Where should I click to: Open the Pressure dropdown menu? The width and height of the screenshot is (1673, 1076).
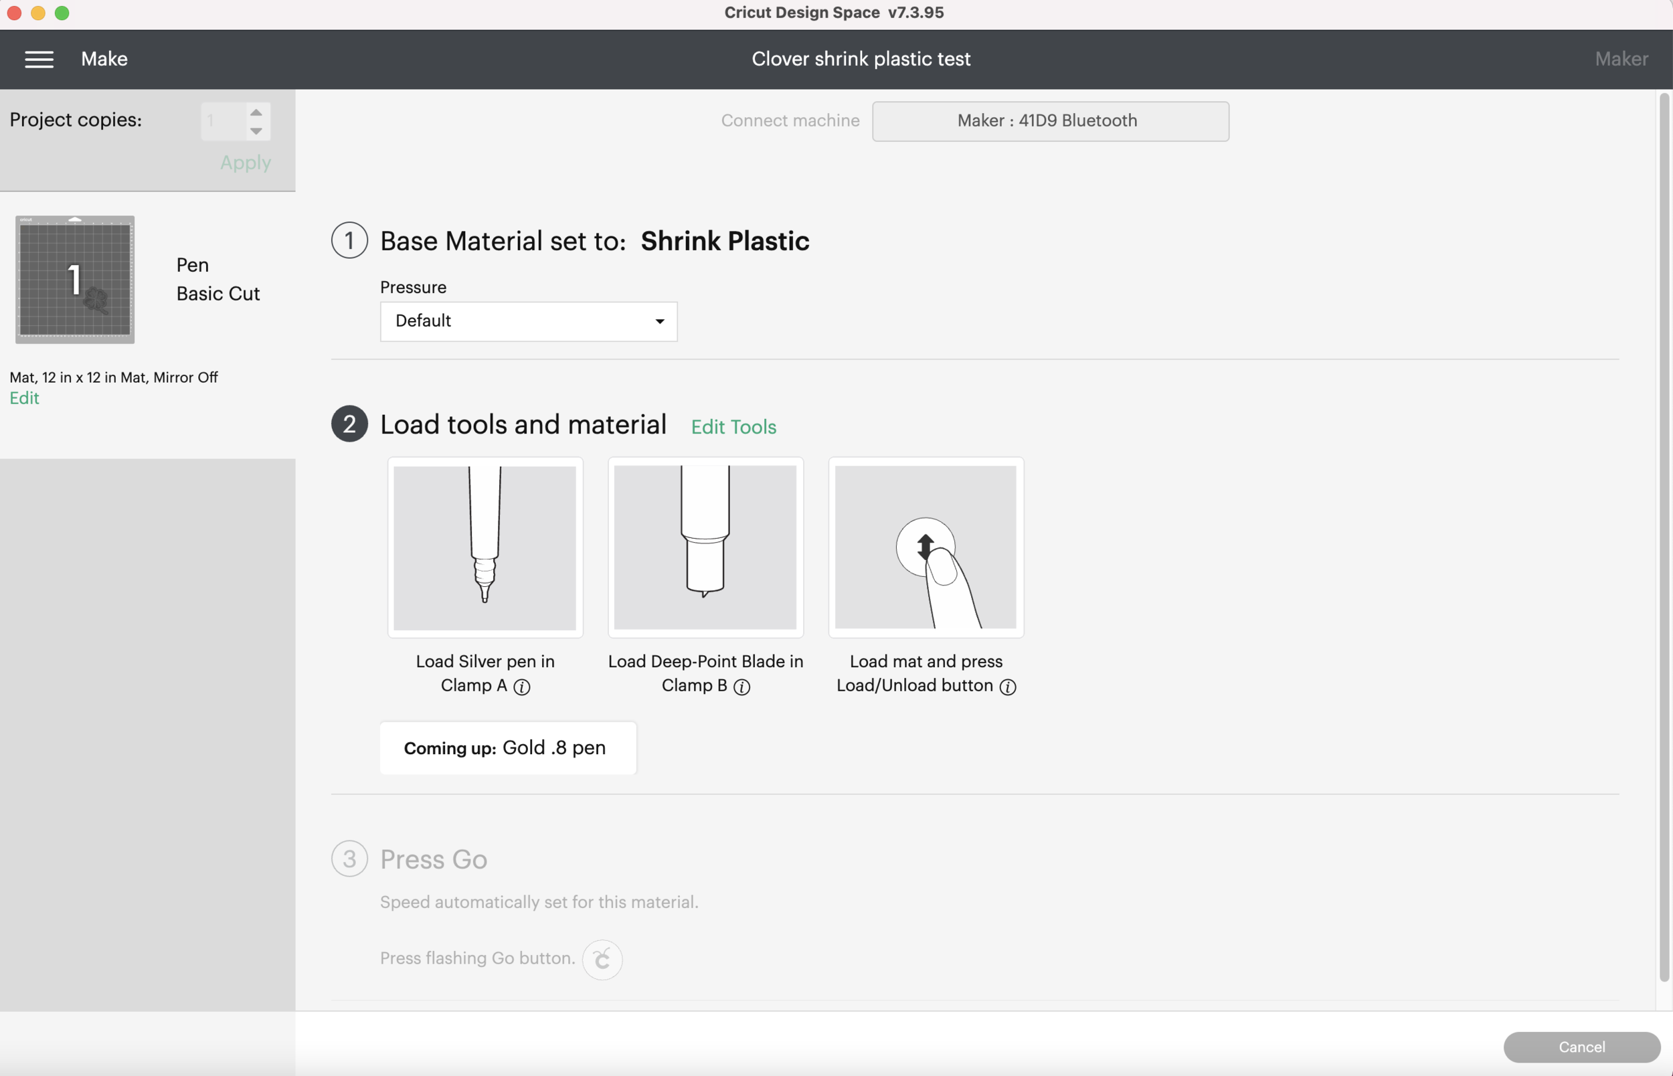click(528, 321)
